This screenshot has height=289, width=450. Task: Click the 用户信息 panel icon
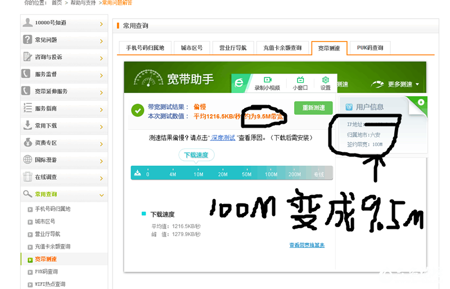pos(349,107)
